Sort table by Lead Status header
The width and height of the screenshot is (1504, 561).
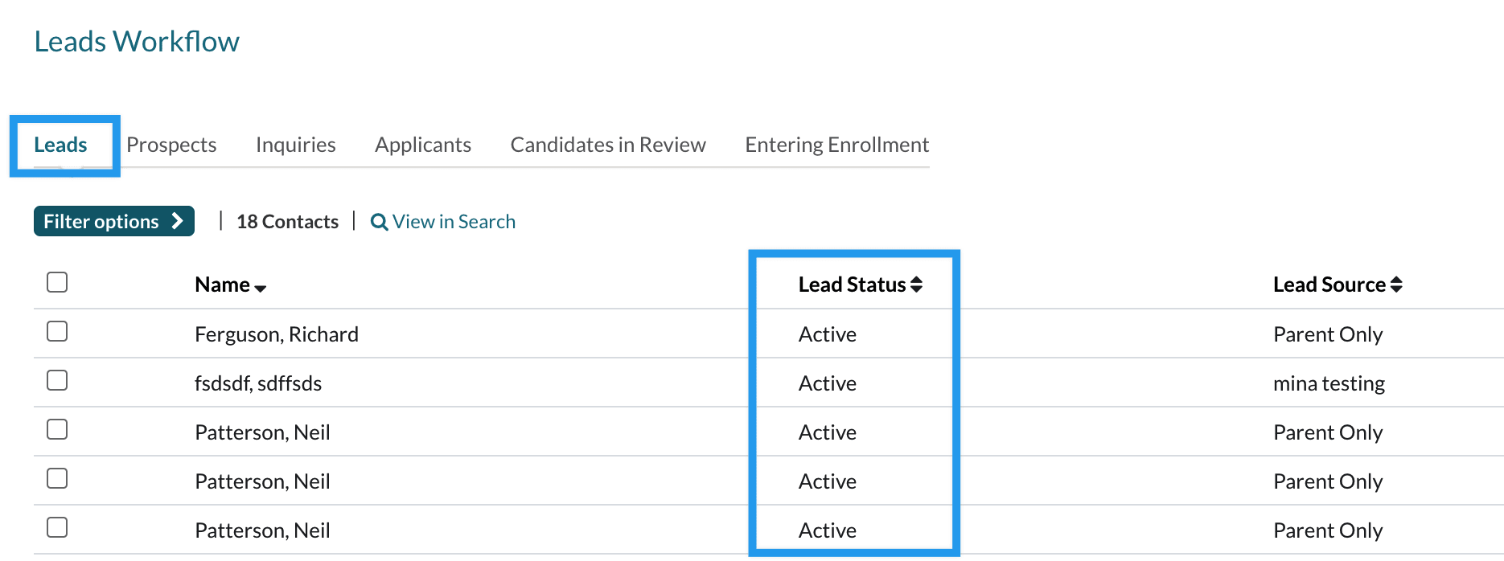(852, 285)
